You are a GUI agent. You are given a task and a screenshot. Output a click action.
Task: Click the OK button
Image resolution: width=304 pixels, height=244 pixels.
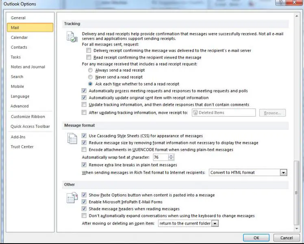[x=256, y=238]
